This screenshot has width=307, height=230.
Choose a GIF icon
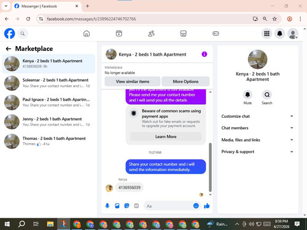tap(136, 205)
